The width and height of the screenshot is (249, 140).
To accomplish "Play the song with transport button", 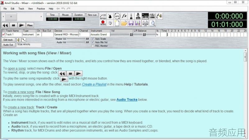I will click(21, 25).
